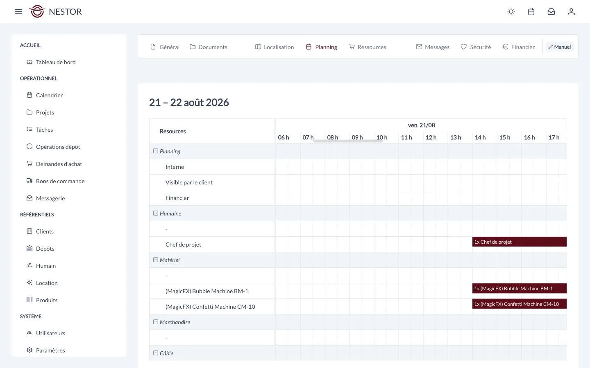Viewport: 590px width, 368px height.
Task: Click the Clients building icon
Action: 29,231
